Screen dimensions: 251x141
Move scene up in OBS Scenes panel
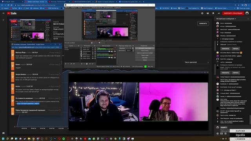pos(71,64)
